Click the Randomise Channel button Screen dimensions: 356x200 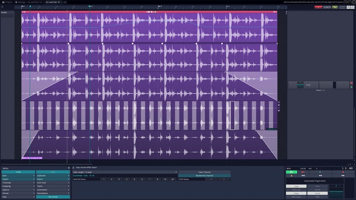(x=204, y=175)
